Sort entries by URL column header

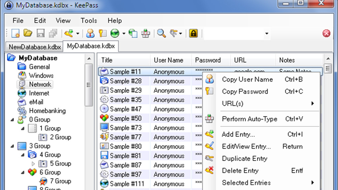[x=253, y=60]
